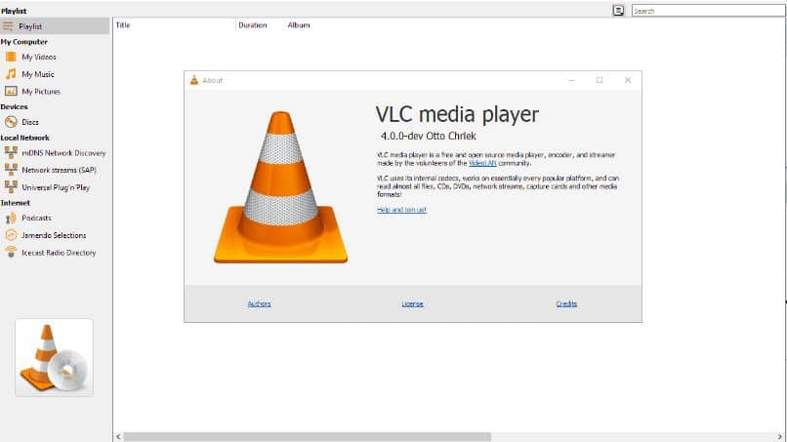Click the large VLC cone logo

pos(280,186)
